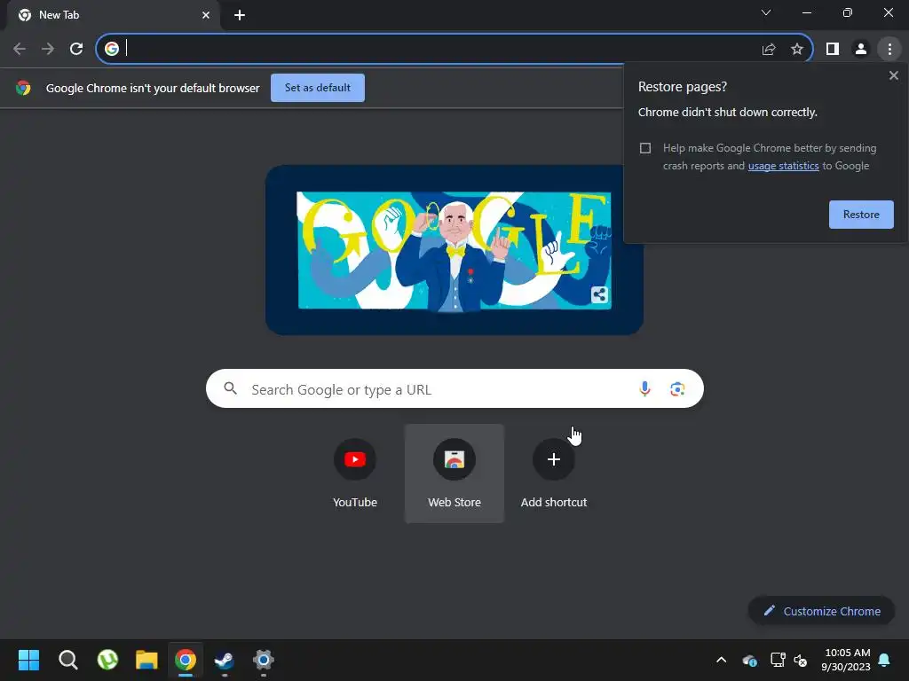
Task: Click the Google icon in address bar
Action: pyautogui.click(x=112, y=49)
